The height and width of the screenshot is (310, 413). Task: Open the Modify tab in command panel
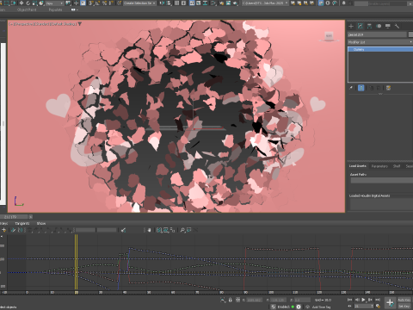pyautogui.click(x=361, y=26)
